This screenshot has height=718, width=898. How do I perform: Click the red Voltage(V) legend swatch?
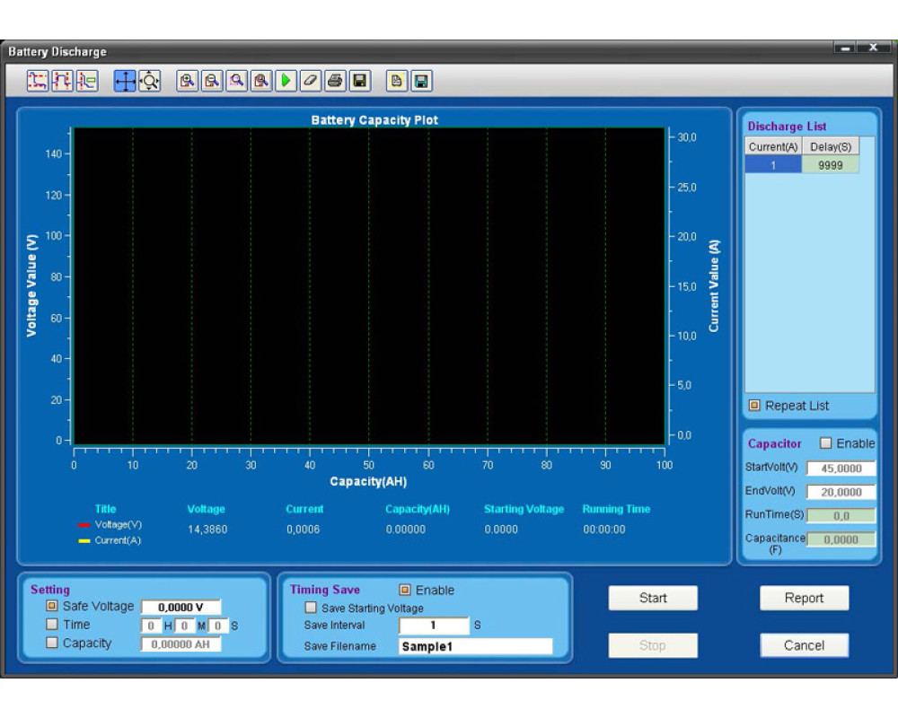(84, 525)
